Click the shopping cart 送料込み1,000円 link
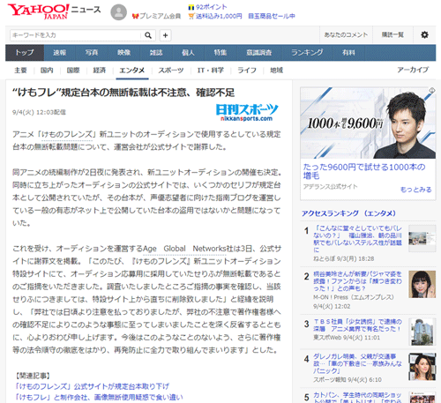Image resolution: width=441 pixels, height=403 pixels. (x=215, y=16)
